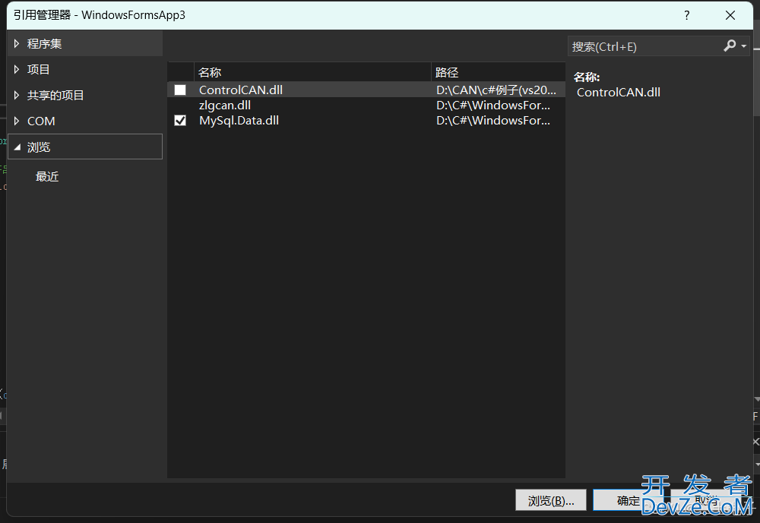The width and height of the screenshot is (760, 523).
Task: Open the 最近 sub-item
Action: click(x=47, y=177)
